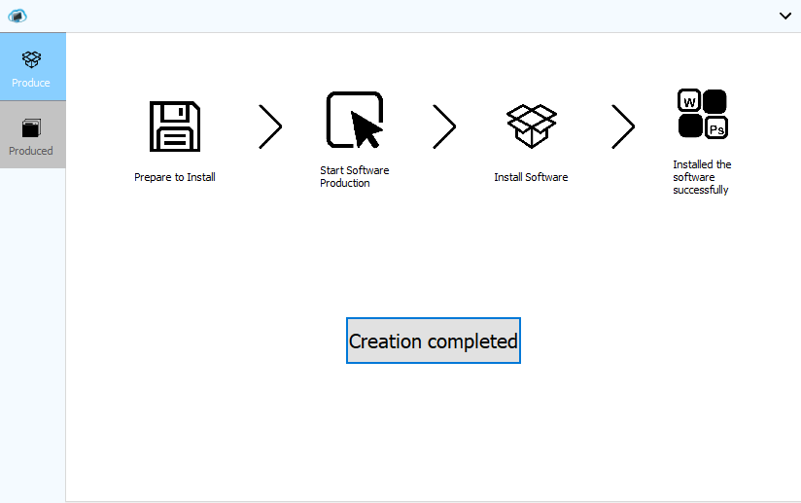Click the app grid installed successfully icon
The width and height of the screenshot is (801, 503).
click(703, 114)
